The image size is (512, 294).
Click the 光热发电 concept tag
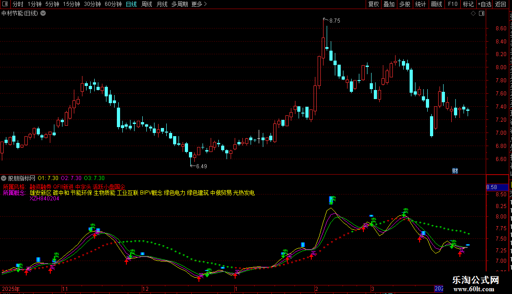(x=244, y=193)
